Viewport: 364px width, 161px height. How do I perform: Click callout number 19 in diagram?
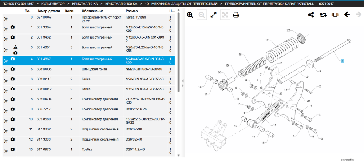click(x=274, y=125)
